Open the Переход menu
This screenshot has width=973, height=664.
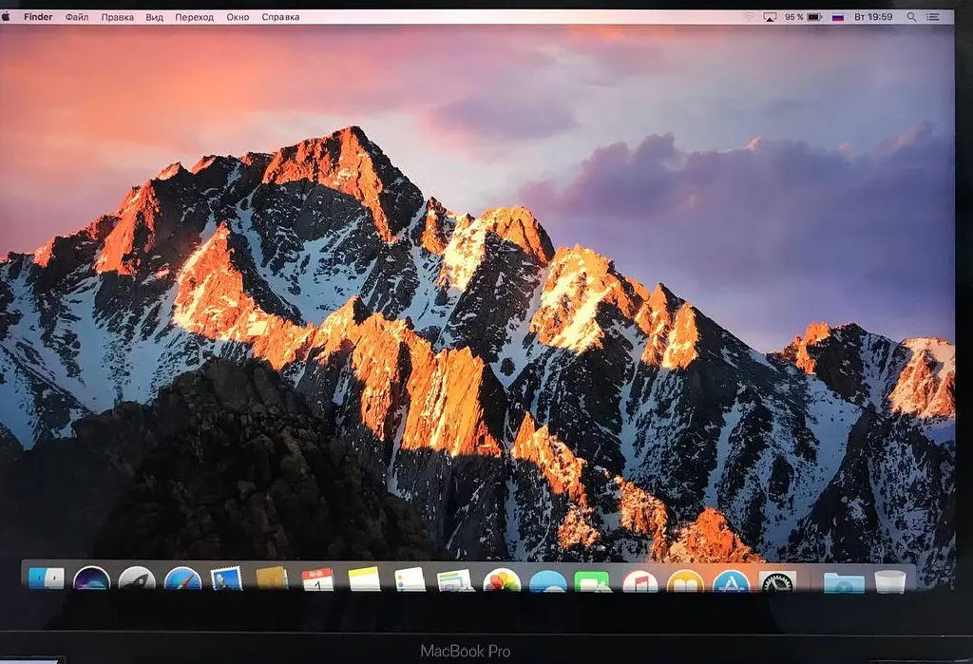[x=194, y=17]
